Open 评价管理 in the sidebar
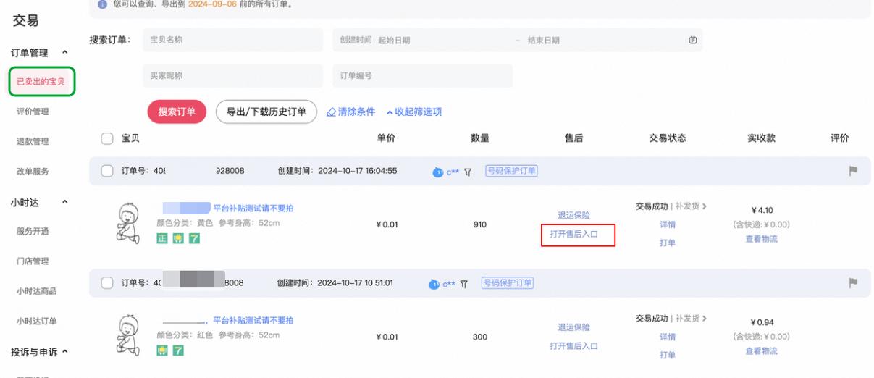The width and height of the screenshot is (874, 378). pos(33,112)
